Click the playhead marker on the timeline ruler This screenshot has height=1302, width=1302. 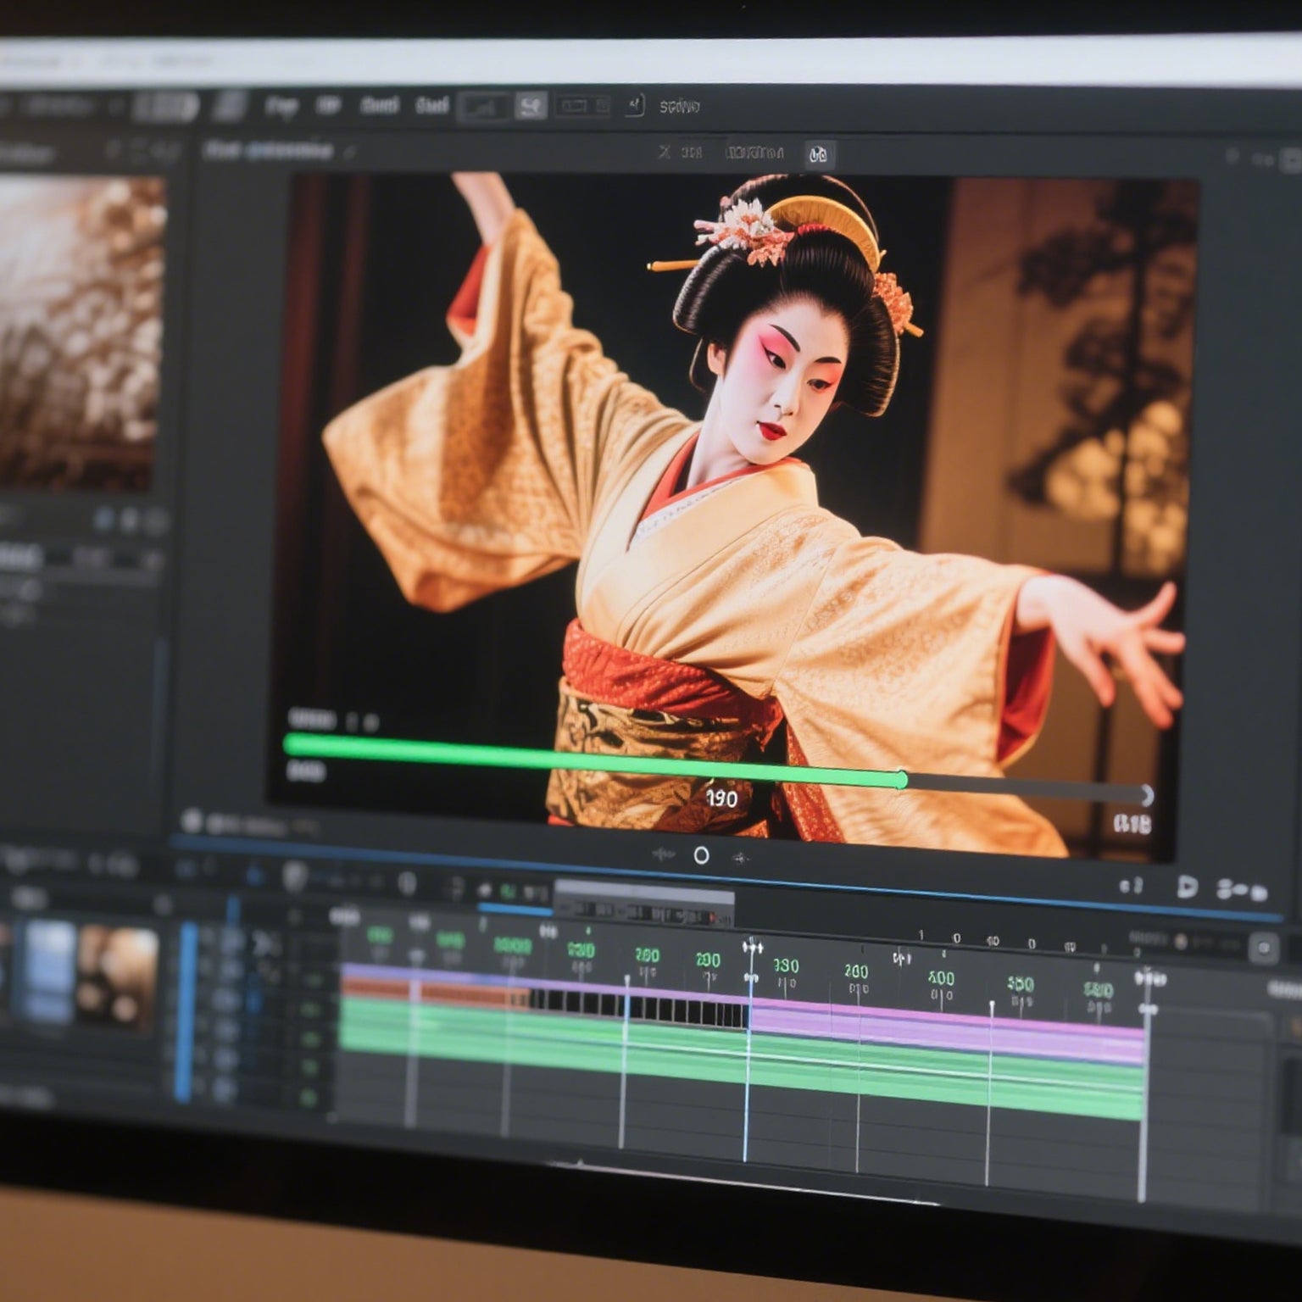click(752, 949)
